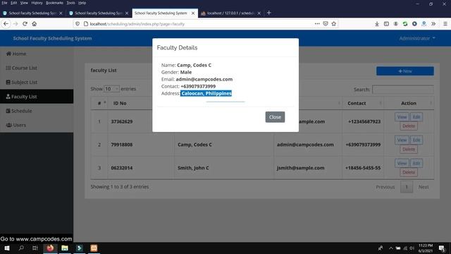The image size is (451, 254).
Task: Go to Home in sidebar
Action: 37,54
